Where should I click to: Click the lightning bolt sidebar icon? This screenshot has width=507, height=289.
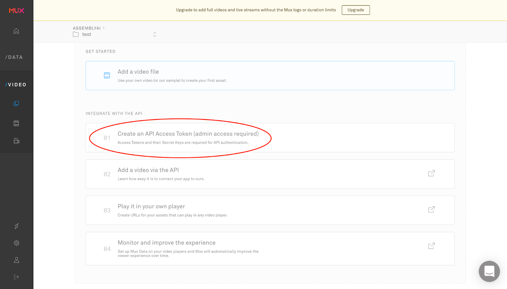pyautogui.click(x=16, y=226)
